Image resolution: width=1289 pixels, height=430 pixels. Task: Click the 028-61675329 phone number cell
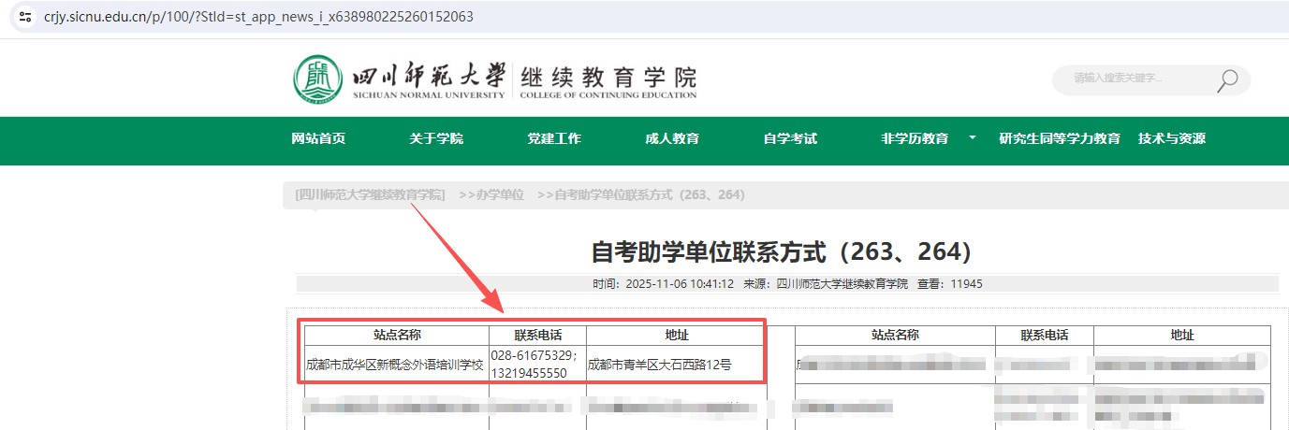[x=537, y=364]
